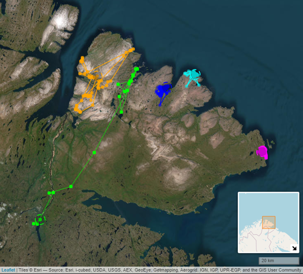Select the cyan track cluster
The image size is (303, 274).
point(192,77)
